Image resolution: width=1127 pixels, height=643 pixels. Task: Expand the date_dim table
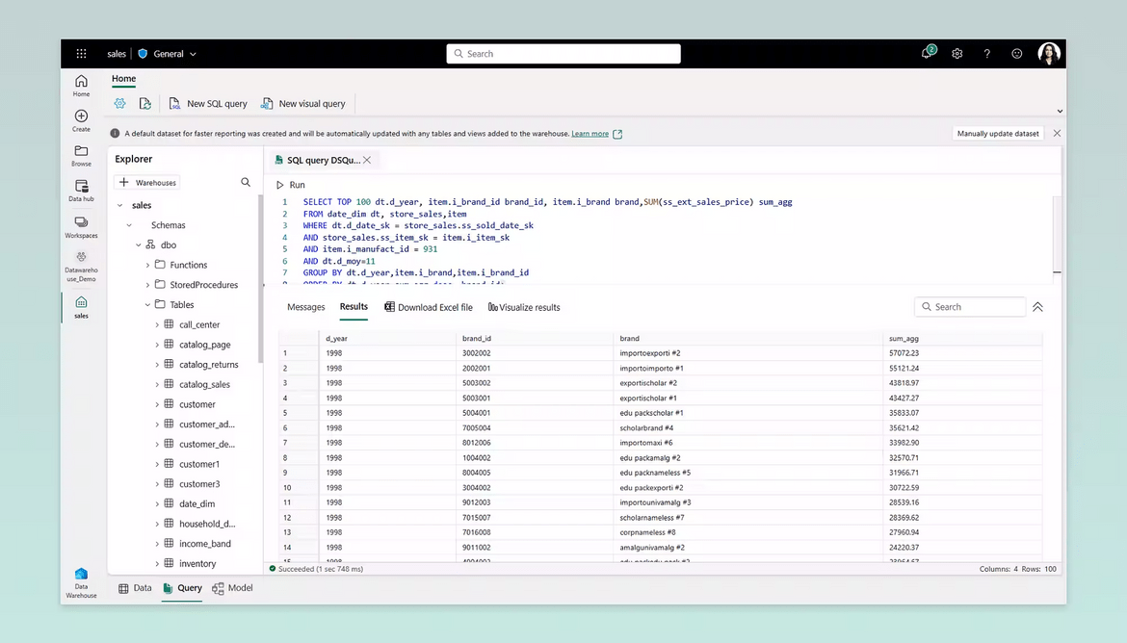click(157, 503)
